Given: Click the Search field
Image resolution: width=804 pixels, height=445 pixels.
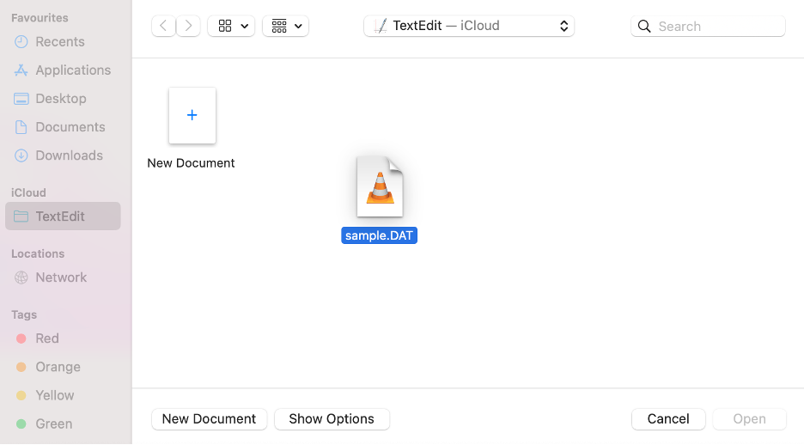Looking at the screenshot, I should [708, 26].
